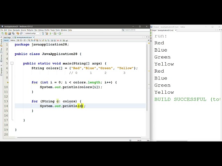Image resolution: width=222 pixels, height=166 pixels.
Task: Click the Debug Project toolbar icon
Action: (55, 34)
